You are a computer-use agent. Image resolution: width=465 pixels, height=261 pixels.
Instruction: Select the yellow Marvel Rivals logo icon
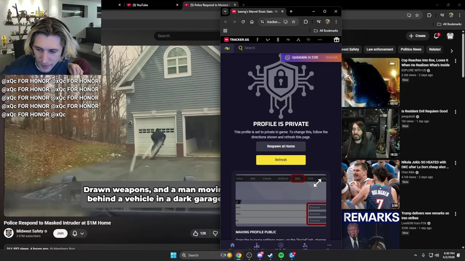click(x=227, y=48)
